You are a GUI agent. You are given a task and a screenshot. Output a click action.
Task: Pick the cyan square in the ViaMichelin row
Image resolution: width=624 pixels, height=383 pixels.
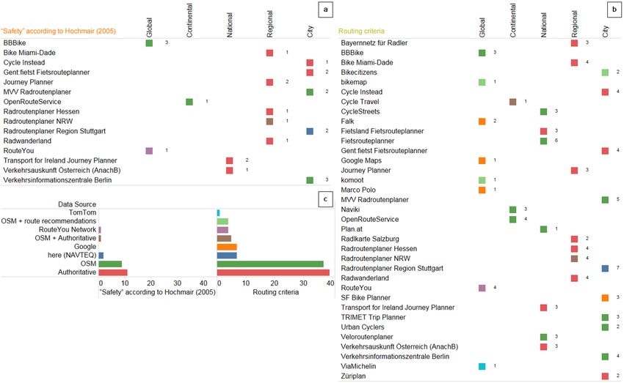[482, 366]
